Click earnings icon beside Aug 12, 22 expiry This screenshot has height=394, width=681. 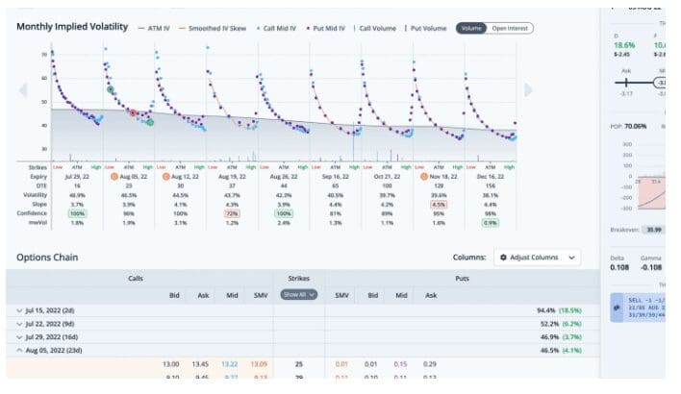tap(167, 177)
